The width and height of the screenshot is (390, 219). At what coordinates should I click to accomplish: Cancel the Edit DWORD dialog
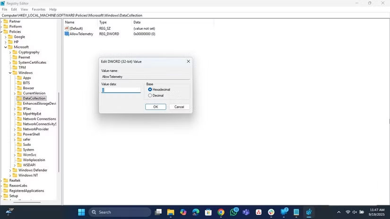pyautogui.click(x=179, y=107)
